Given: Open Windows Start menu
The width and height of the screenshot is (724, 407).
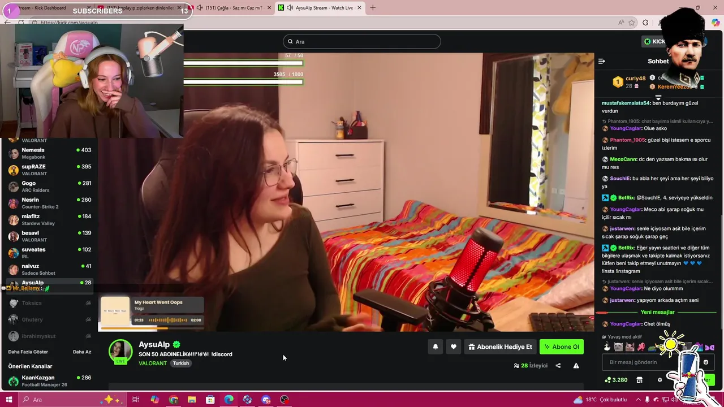Looking at the screenshot, I should pos(8,400).
